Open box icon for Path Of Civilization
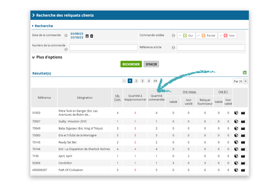The height and width of the screenshot is (186, 279). pos(236,170)
